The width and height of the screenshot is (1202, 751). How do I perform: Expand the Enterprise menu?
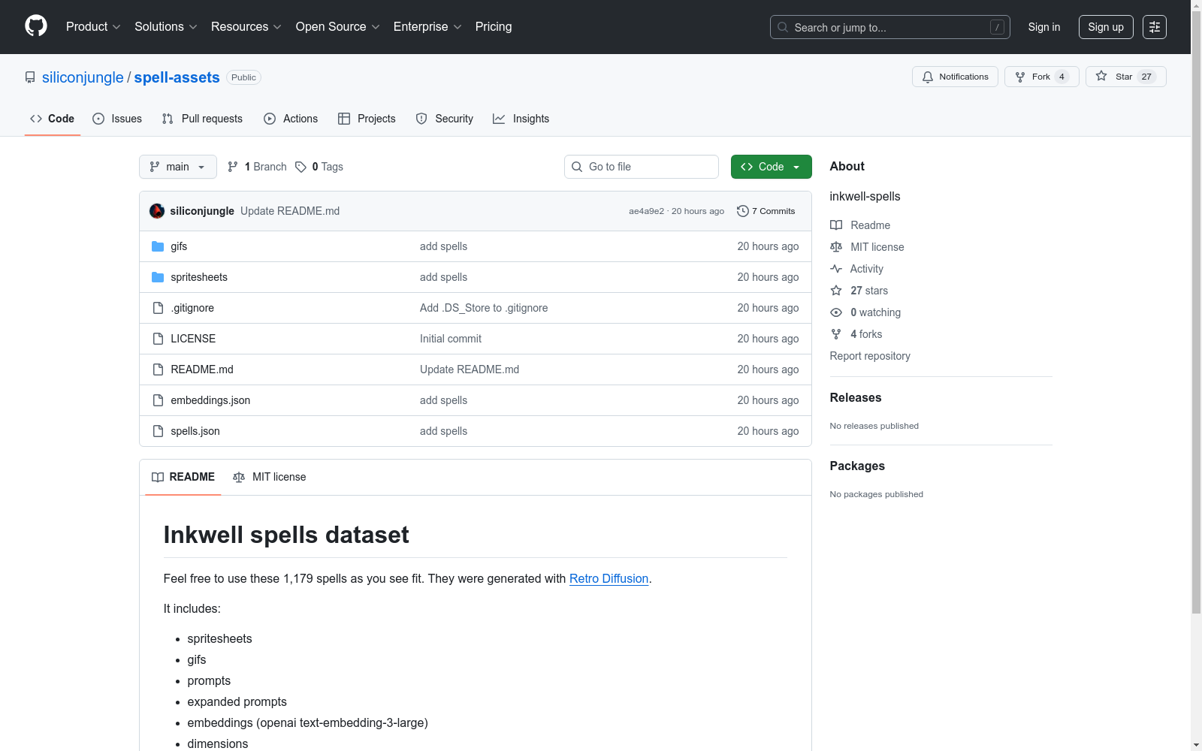427,26
